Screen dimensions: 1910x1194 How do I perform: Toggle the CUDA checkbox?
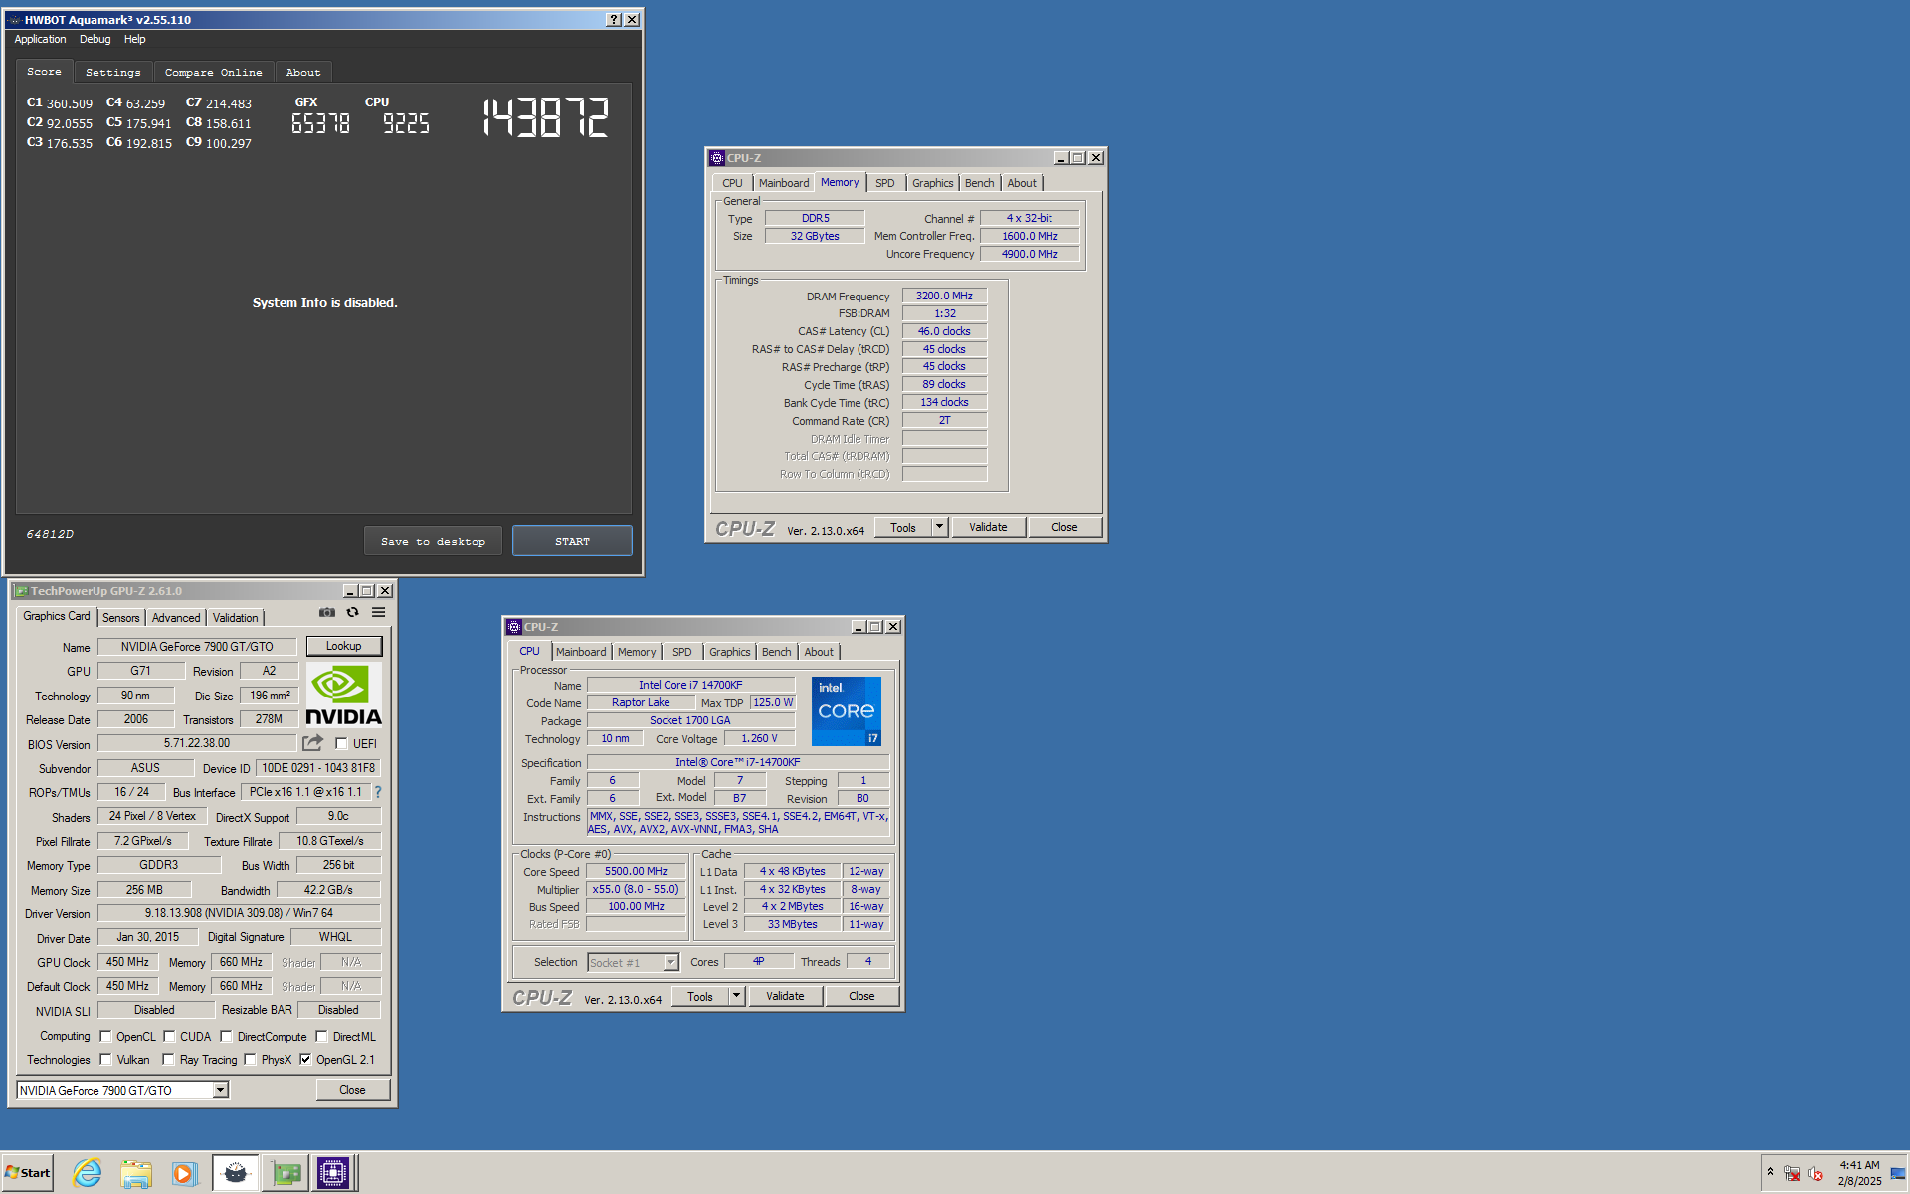click(169, 1037)
